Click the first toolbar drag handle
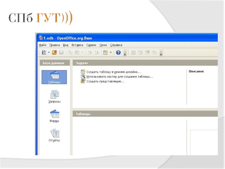225x169 pixels. 39,53
